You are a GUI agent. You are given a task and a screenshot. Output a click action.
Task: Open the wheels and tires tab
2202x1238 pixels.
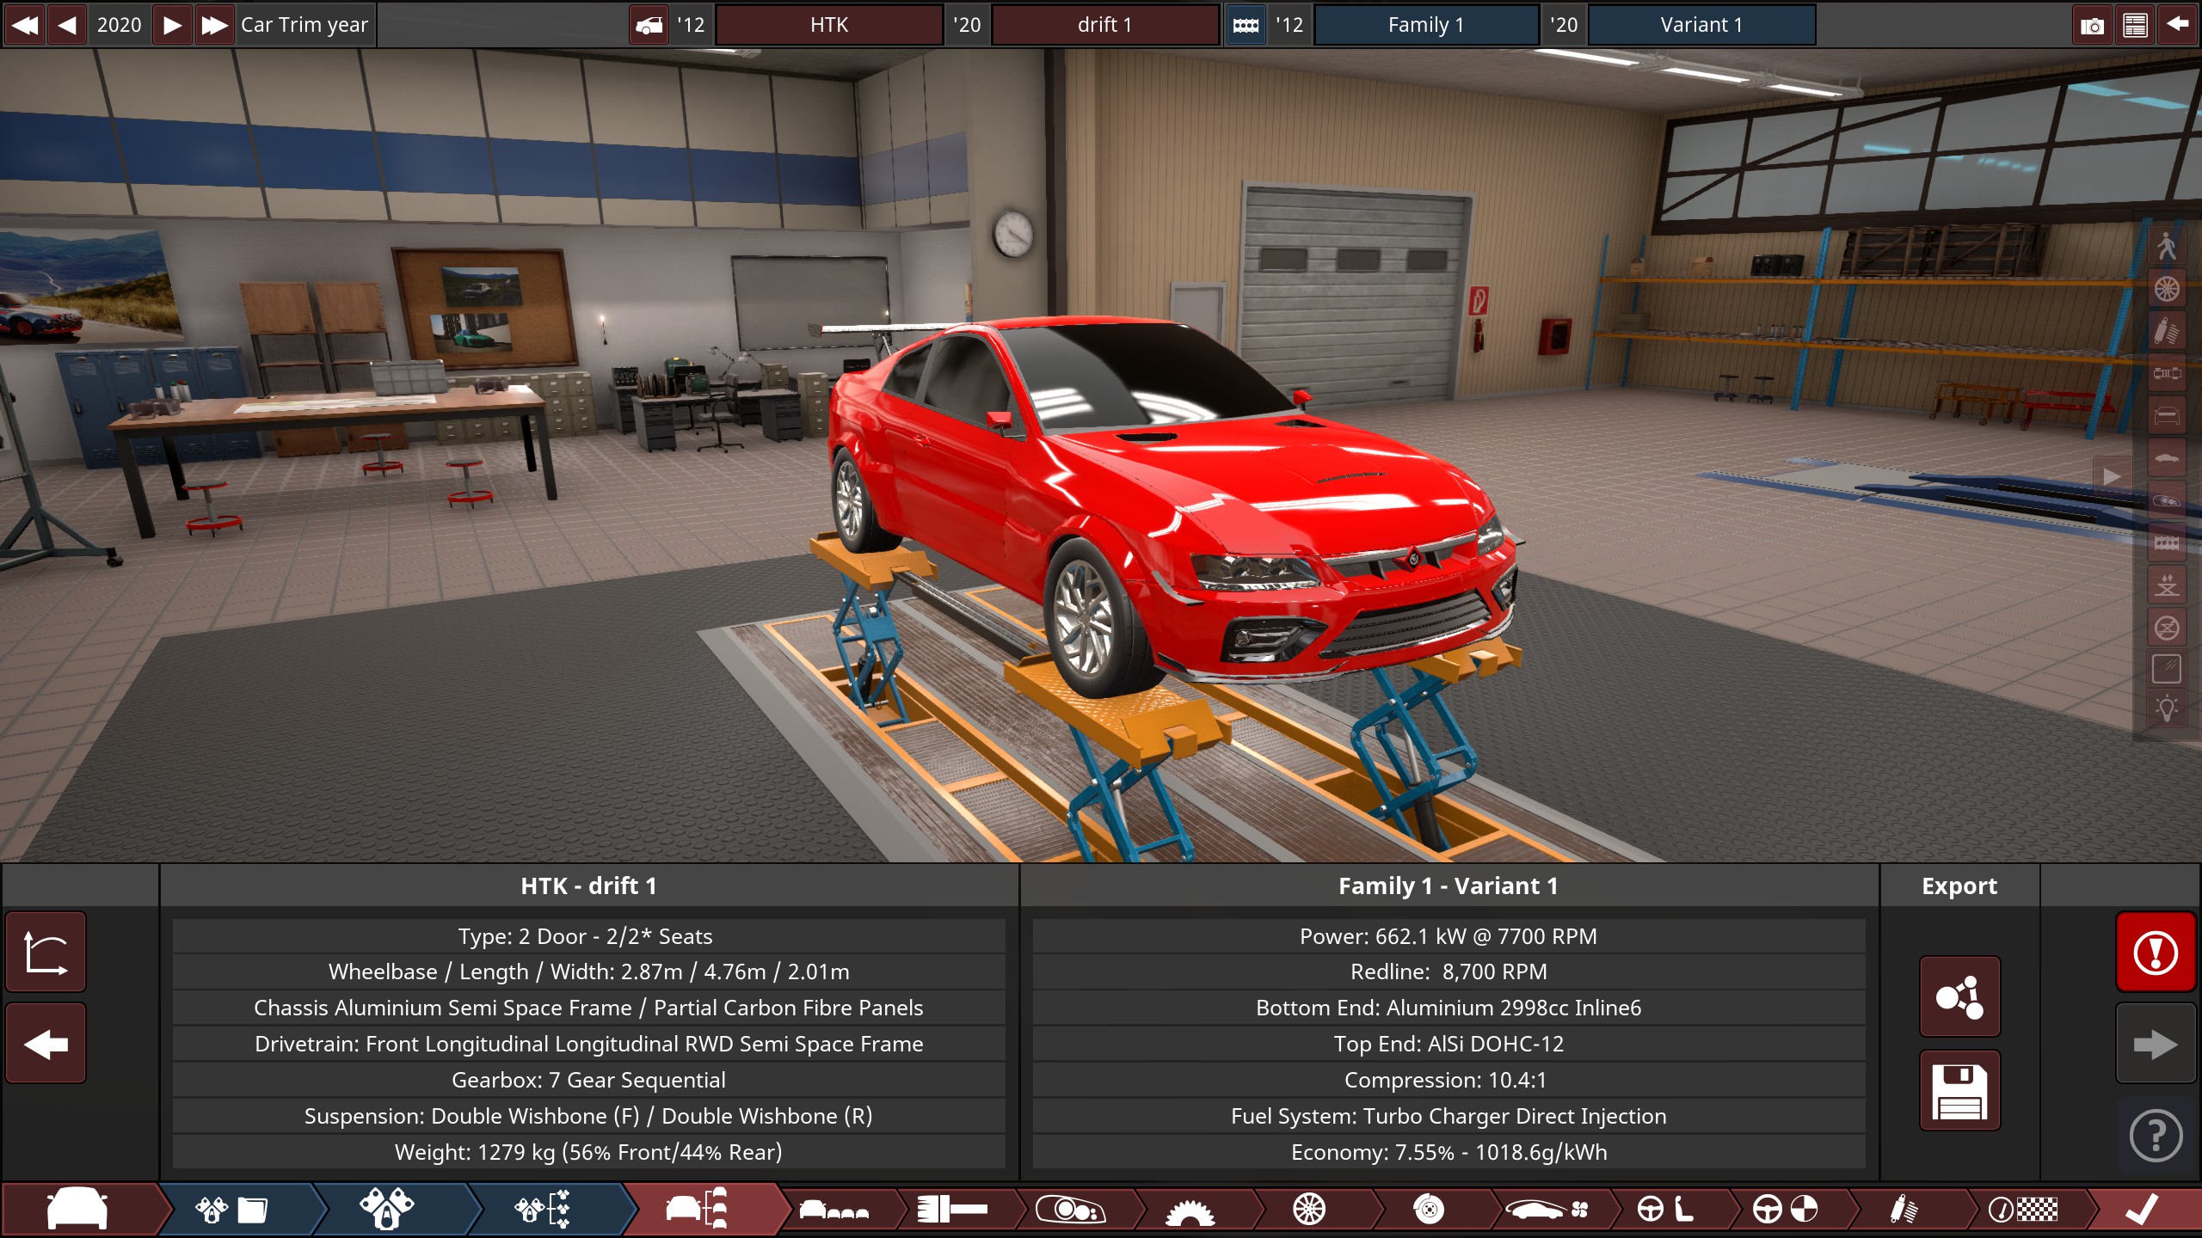[x=1309, y=1210]
